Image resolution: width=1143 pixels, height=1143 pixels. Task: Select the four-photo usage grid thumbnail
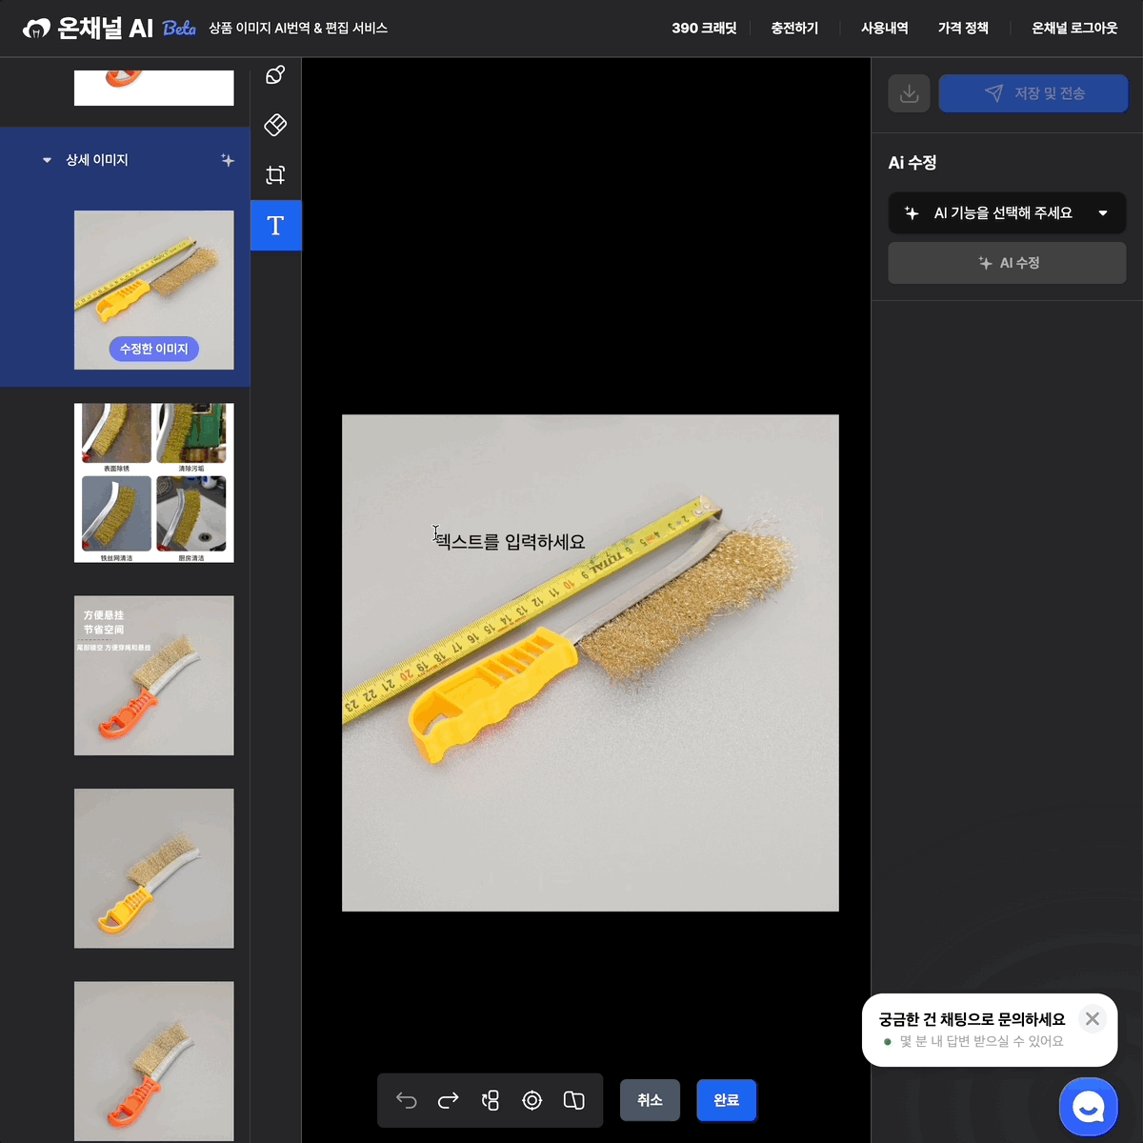coord(154,483)
